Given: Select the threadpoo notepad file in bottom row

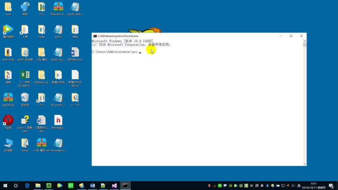Looking at the screenshot, I should pos(58,145).
